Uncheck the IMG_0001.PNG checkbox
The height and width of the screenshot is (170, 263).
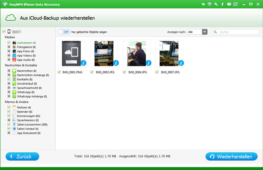coord(59,72)
